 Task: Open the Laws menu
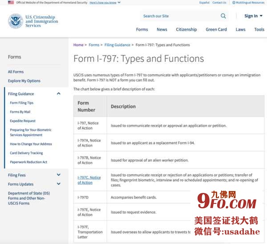point(240,29)
